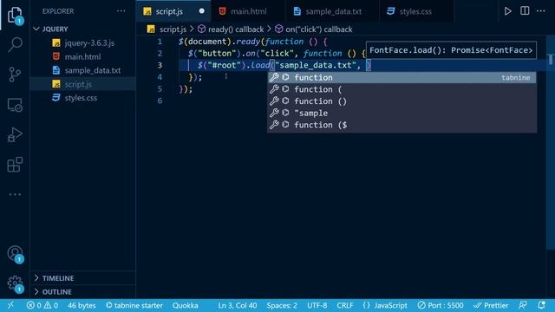The width and height of the screenshot is (555, 312).
Task: Open the Explorer view in the activity bar
Action: pos(15,16)
